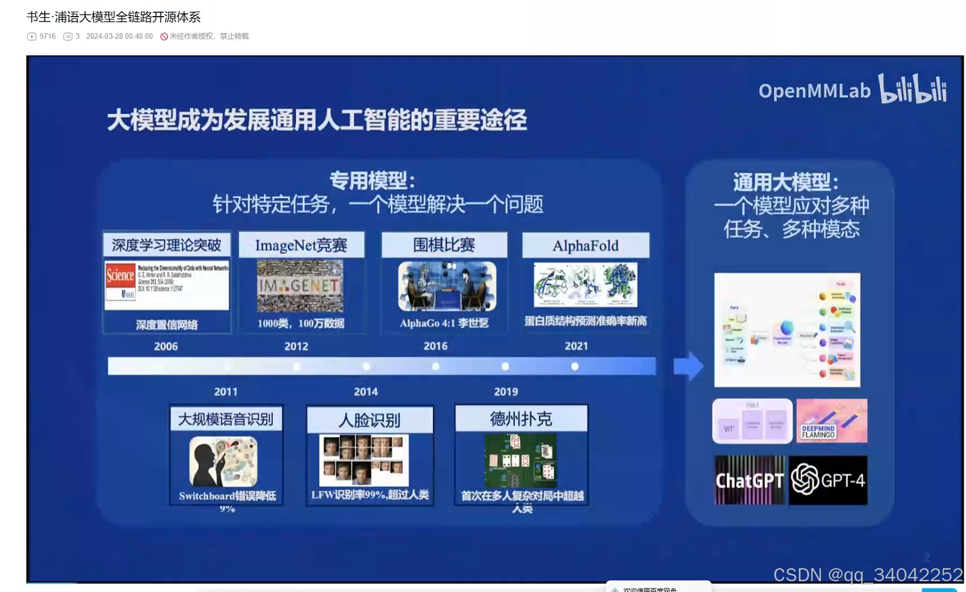The width and height of the screenshot is (966, 592).
Task: Click the Science paper thumbnail
Action: tap(167, 285)
